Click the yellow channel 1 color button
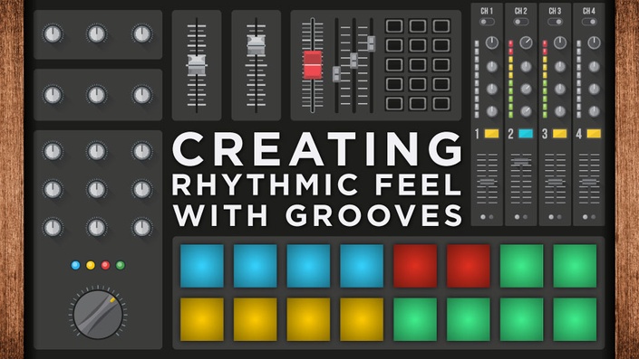The height and width of the screenshot is (359, 639). click(491, 133)
